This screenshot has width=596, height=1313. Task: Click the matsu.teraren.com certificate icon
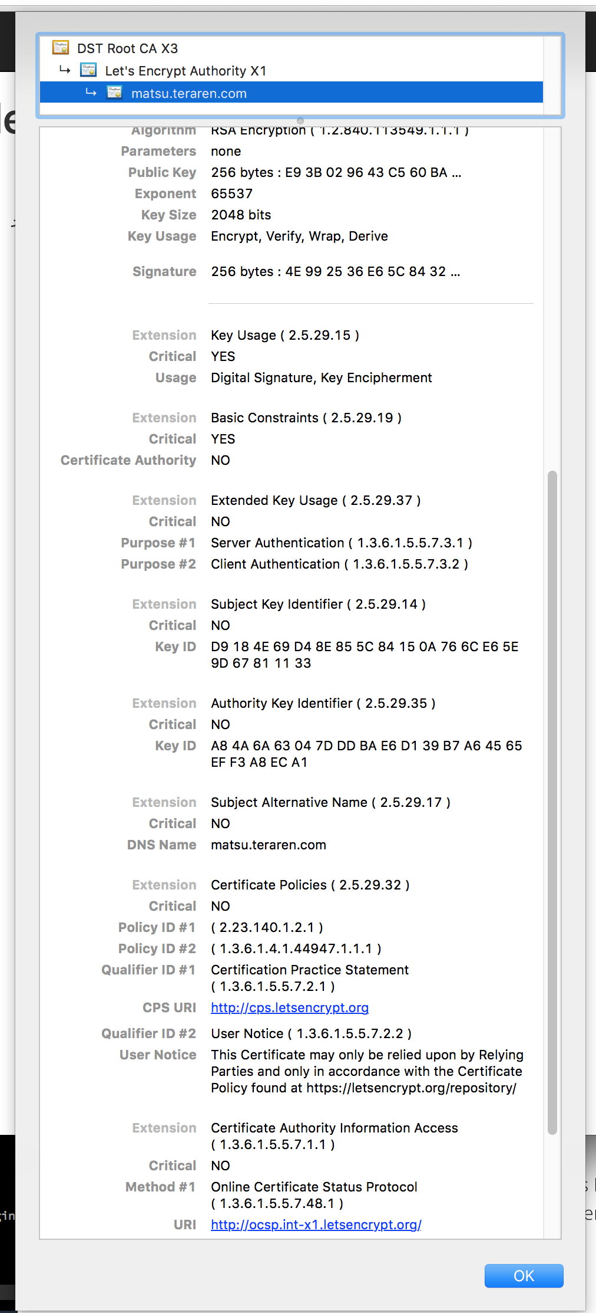click(114, 92)
